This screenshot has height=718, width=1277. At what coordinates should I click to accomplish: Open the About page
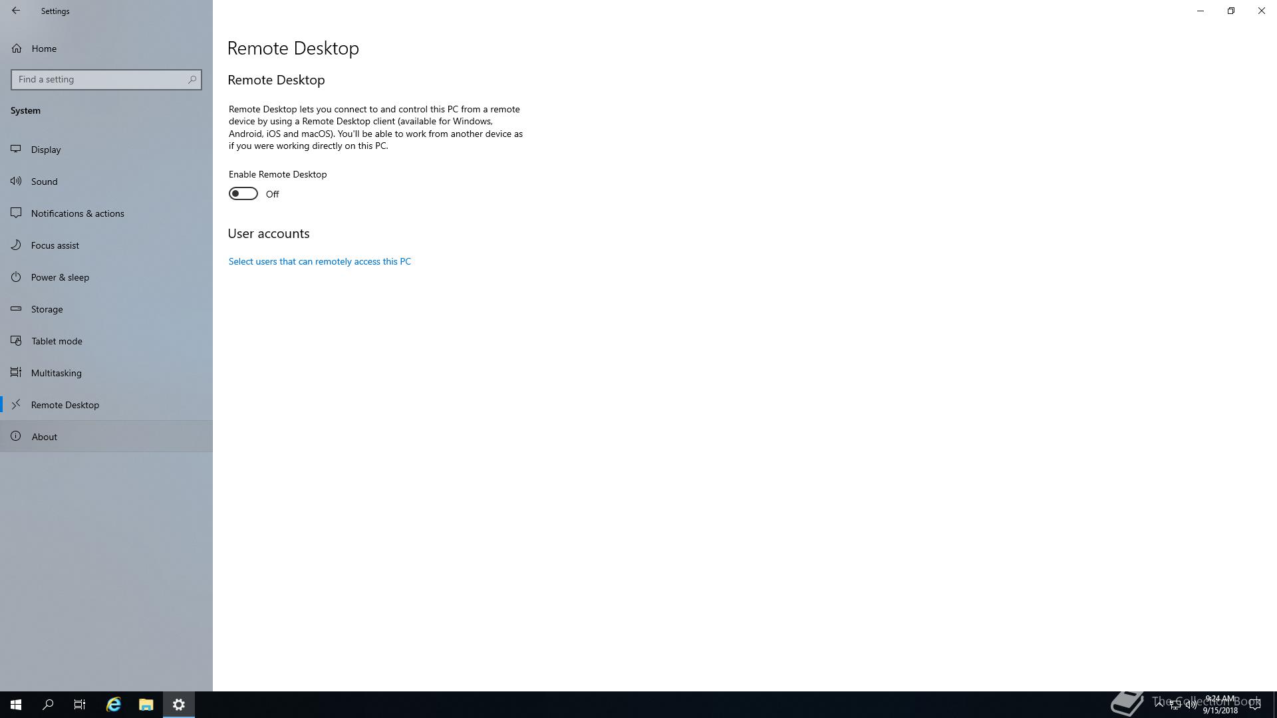(x=106, y=437)
